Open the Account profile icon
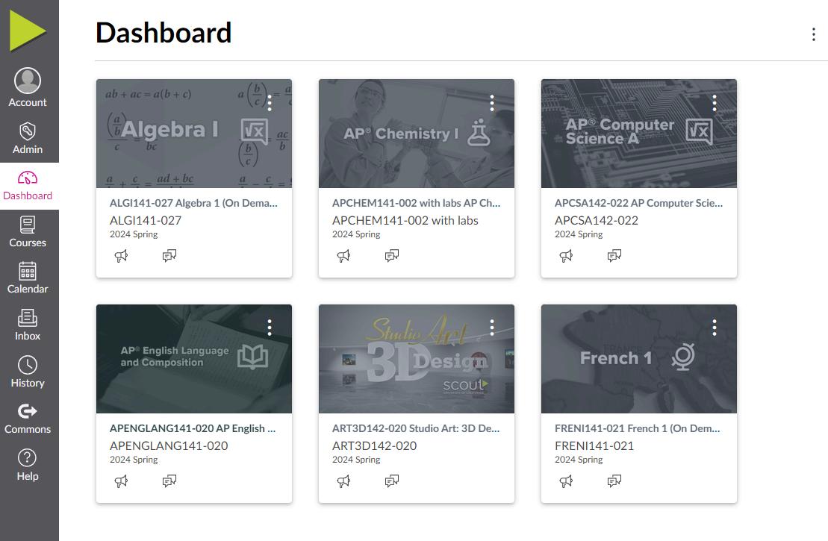This screenshot has width=828, height=541. click(x=28, y=81)
